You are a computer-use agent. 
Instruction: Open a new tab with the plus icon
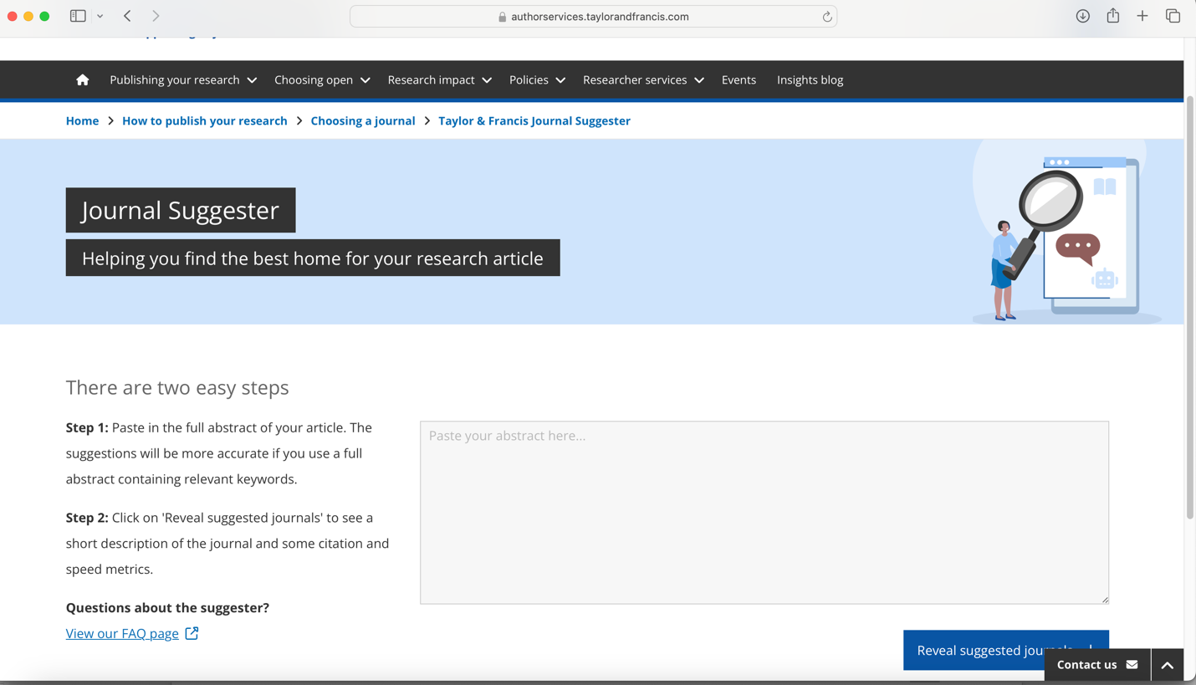coord(1142,15)
